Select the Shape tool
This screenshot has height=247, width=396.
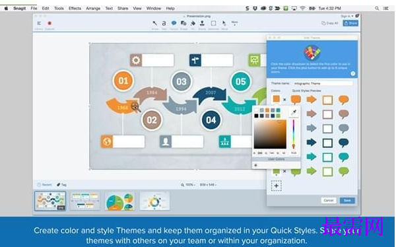pyautogui.click(x=183, y=23)
